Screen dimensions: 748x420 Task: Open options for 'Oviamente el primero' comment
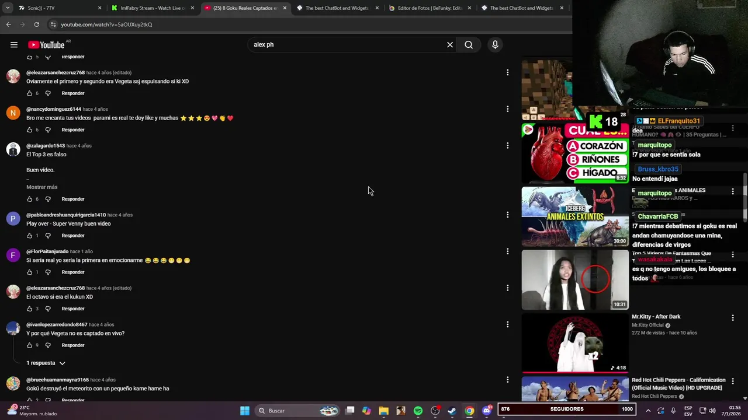(x=507, y=72)
